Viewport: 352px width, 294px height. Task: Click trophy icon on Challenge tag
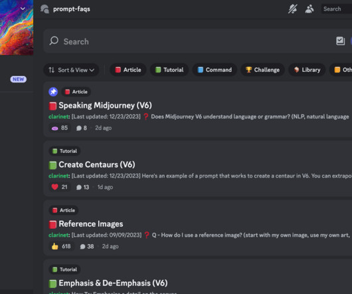248,70
